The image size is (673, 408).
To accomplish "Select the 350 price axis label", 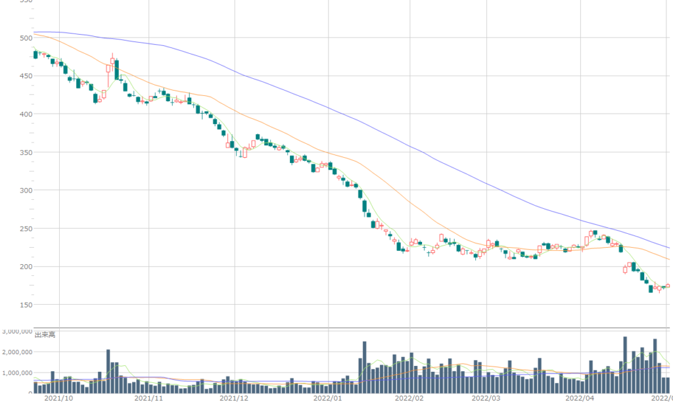I will coord(26,152).
